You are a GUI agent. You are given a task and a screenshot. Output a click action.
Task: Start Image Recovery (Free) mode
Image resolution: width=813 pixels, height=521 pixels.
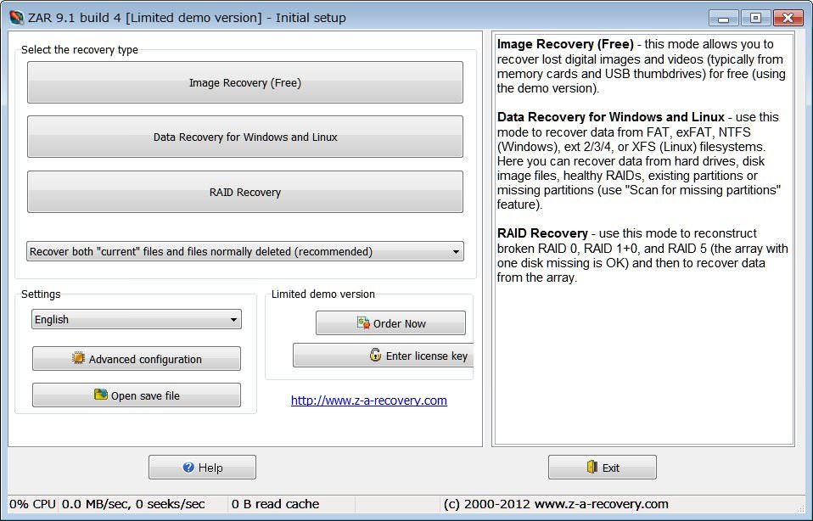pos(244,82)
